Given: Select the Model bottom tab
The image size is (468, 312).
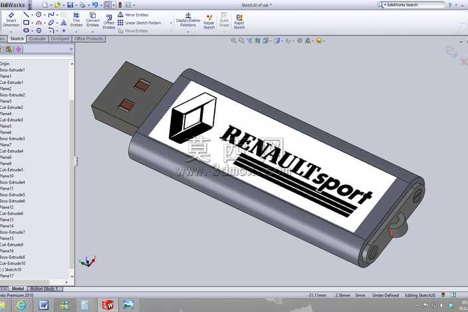Looking at the screenshot, I should click(x=17, y=289).
